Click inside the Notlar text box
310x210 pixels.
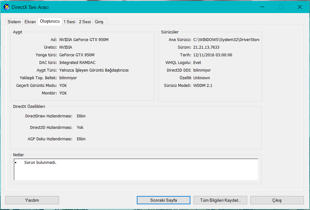[136, 170]
